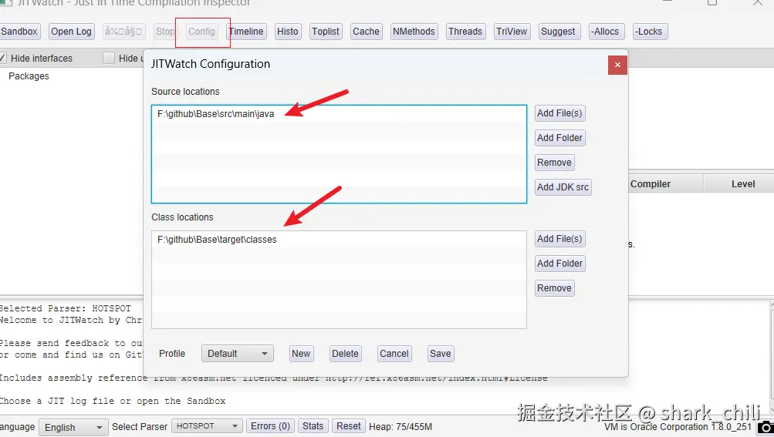
Task: Delete the current profile
Action: coord(346,354)
